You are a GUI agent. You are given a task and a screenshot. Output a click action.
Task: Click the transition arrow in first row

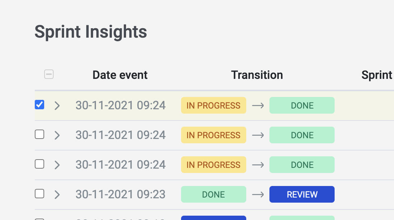258,106
